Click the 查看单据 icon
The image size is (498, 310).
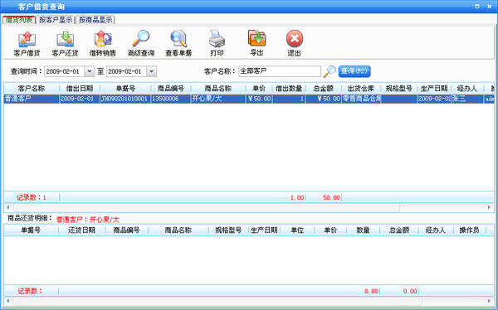(178, 39)
